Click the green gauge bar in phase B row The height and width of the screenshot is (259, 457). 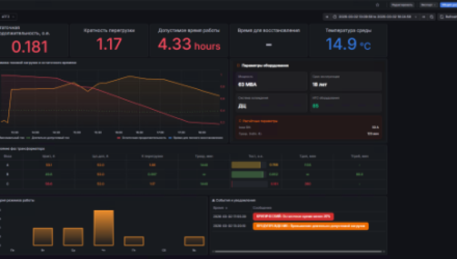coord(247,174)
